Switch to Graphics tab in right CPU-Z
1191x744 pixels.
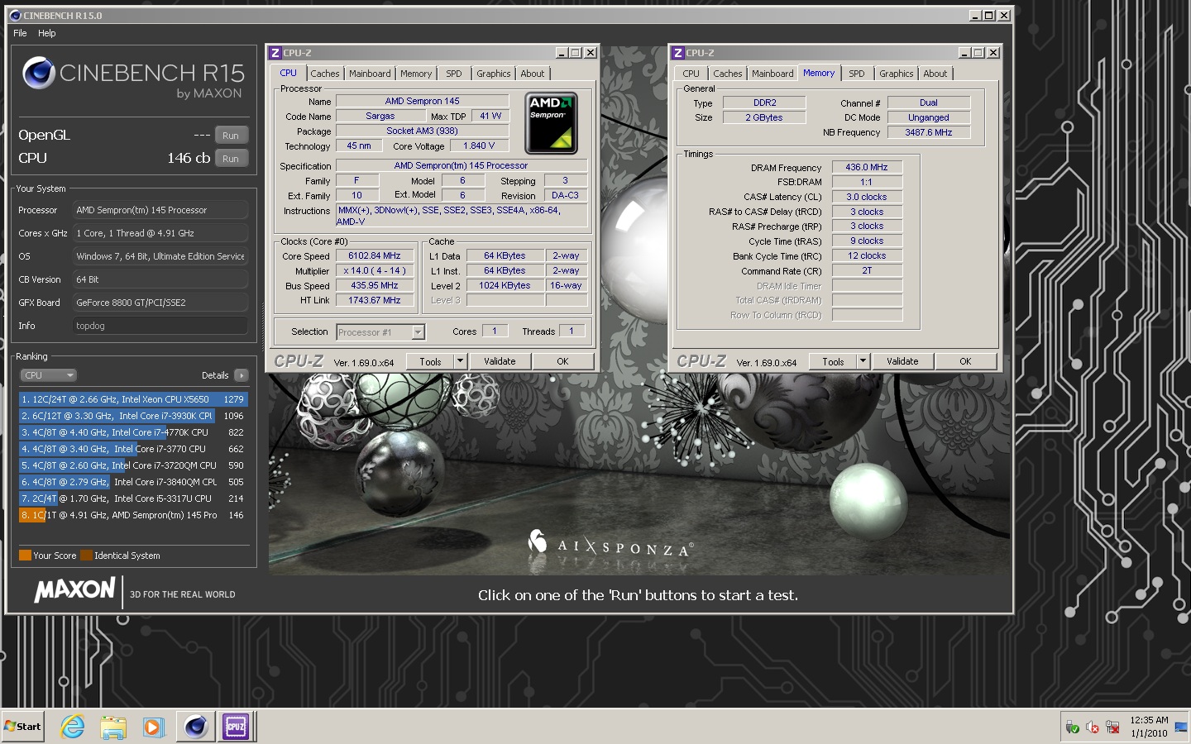coord(897,74)
